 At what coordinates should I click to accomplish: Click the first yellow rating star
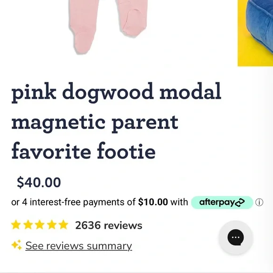[16, 225]
